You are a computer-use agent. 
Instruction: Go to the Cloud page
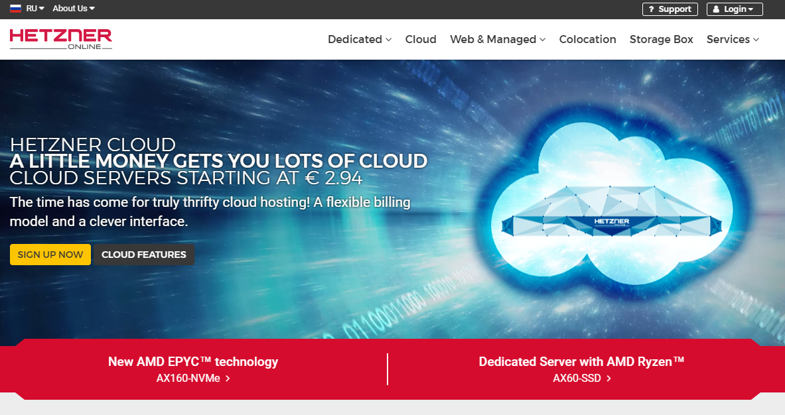coord(421,40)
